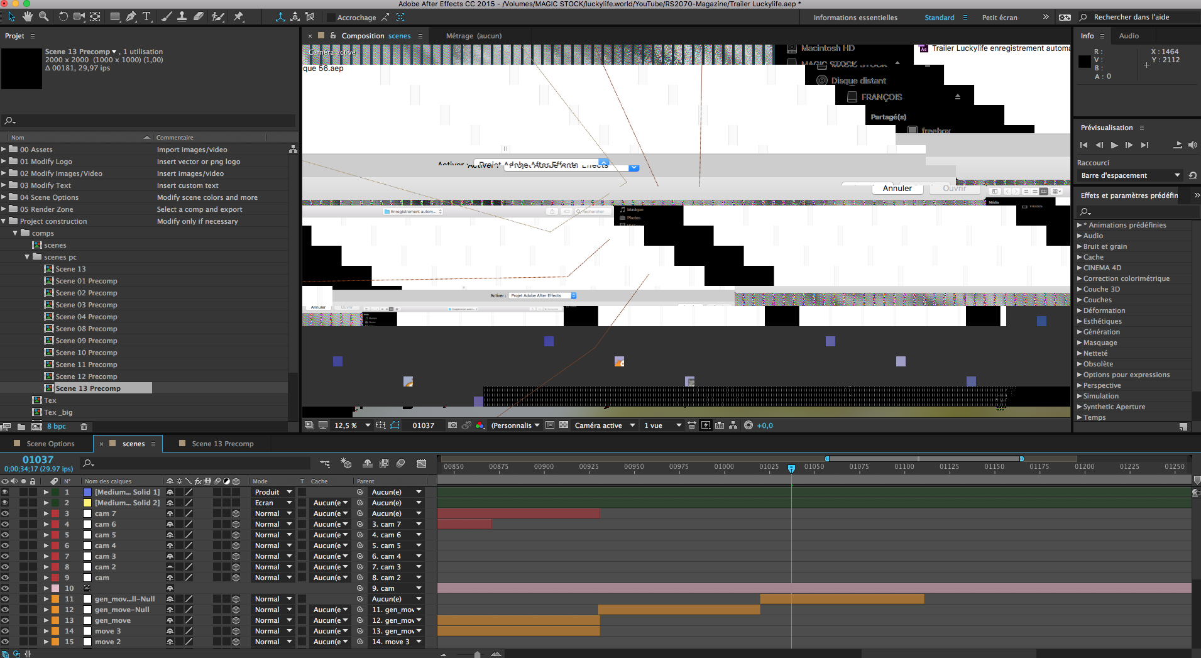Collapse the Project construction folder
The image size is (1201, 658).
[x=4, y=221]
